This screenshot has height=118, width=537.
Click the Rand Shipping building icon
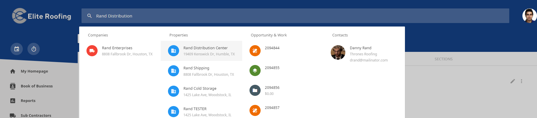click(174, 71)
